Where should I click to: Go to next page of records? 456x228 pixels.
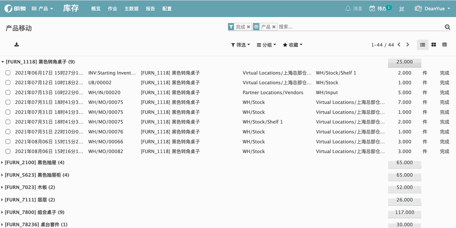(x=408, y=45)
